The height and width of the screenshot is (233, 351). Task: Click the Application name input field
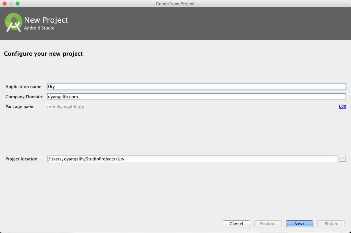(196, 87)
